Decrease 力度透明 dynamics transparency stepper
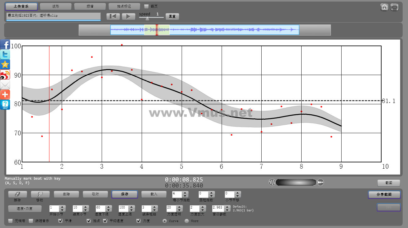This screenshot has width=408, height=228. (x=179, y=210)
